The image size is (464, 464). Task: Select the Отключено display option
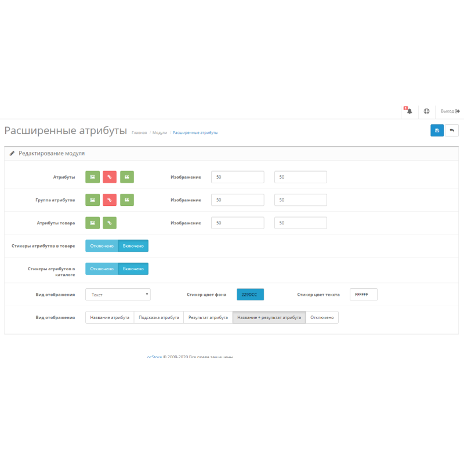point(322,317)
